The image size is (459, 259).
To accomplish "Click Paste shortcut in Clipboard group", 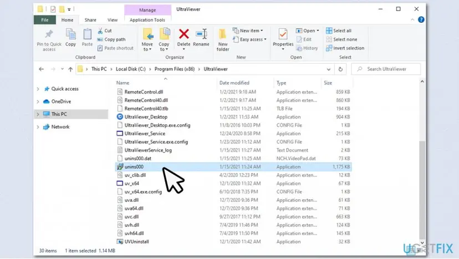I will pyautogui.click(x=115, y=48).
